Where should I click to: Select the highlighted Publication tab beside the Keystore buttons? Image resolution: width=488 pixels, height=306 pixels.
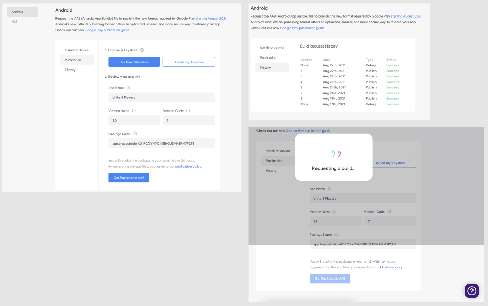coord(77,60)
